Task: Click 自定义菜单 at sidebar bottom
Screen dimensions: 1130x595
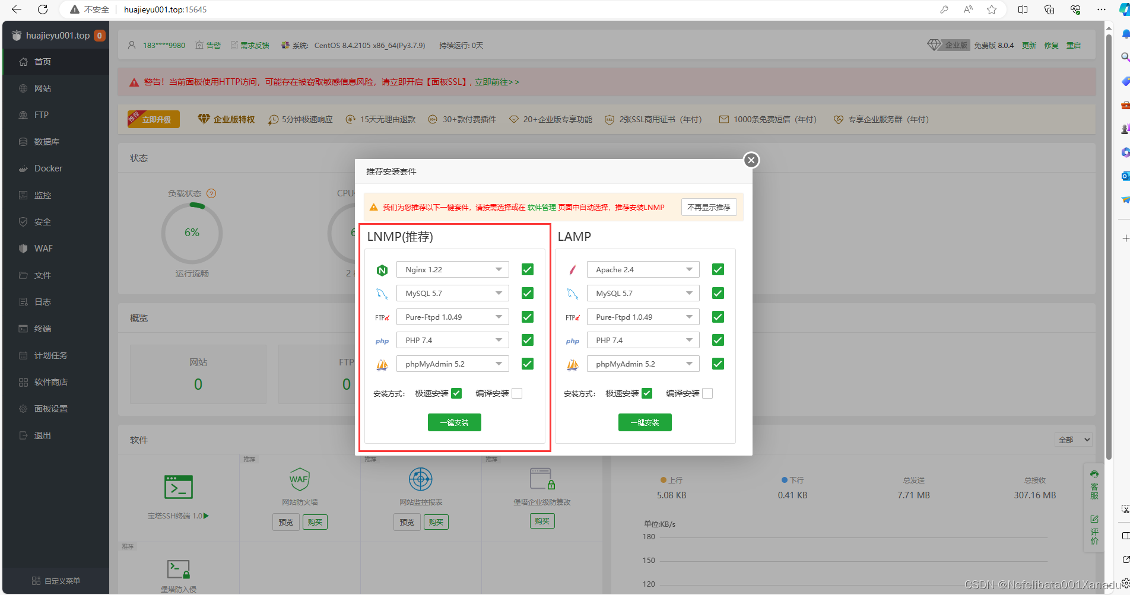Action: coord(56,581)
